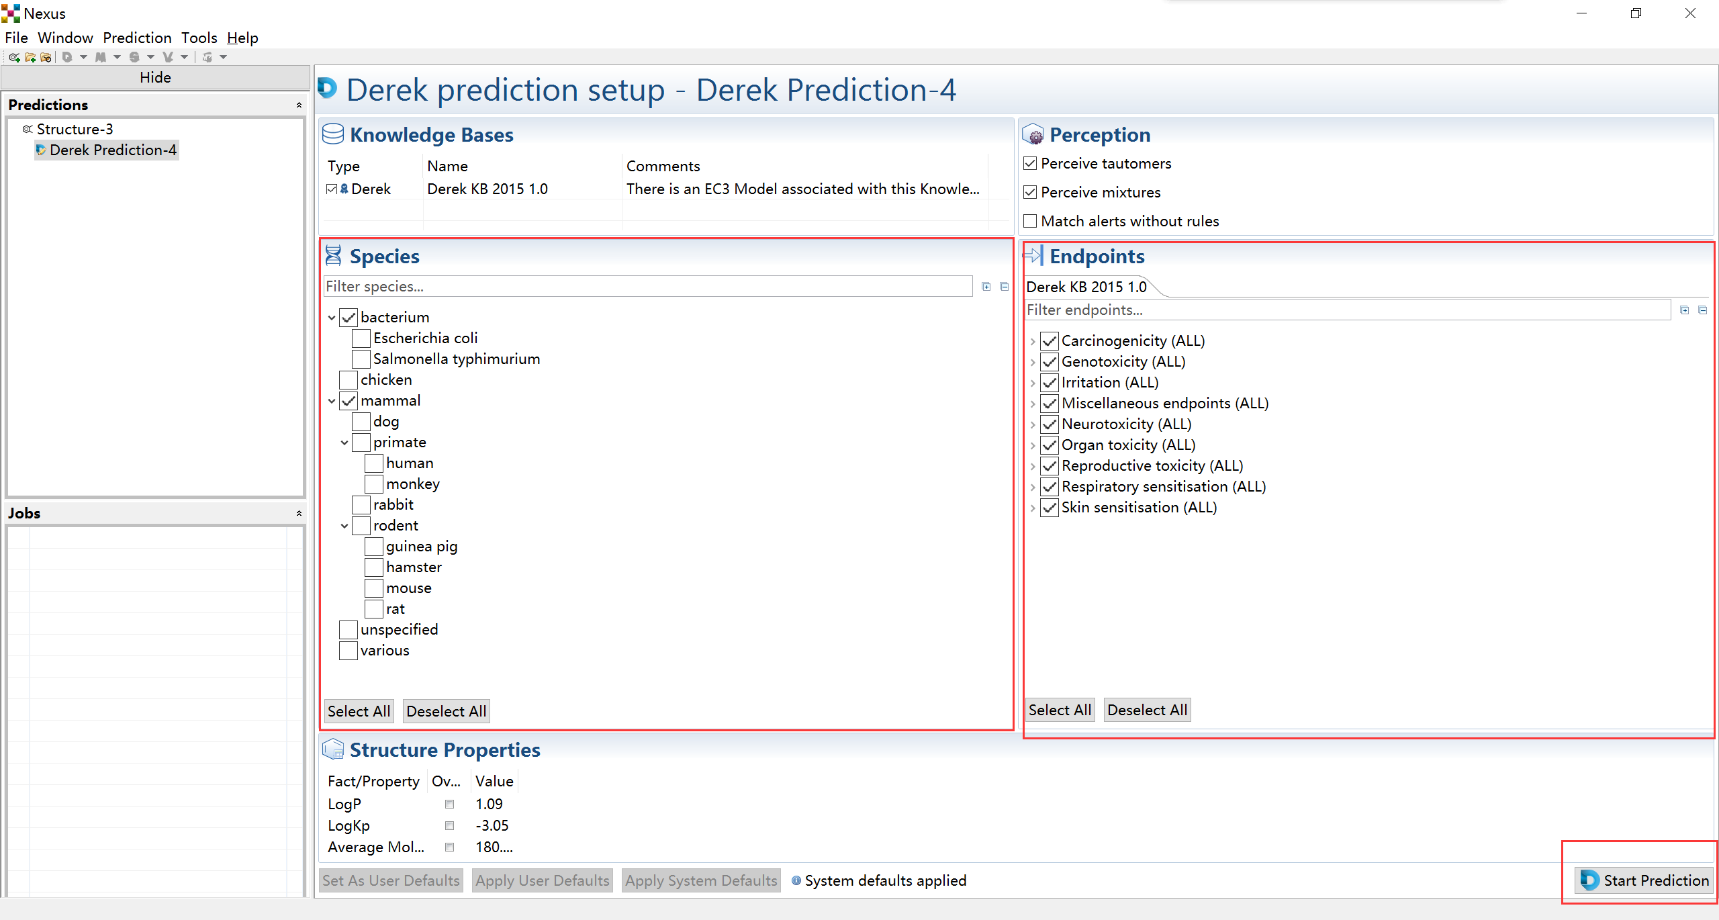
Task: Click the add folder icon in toolbar
Action: (x=30, y=57)
